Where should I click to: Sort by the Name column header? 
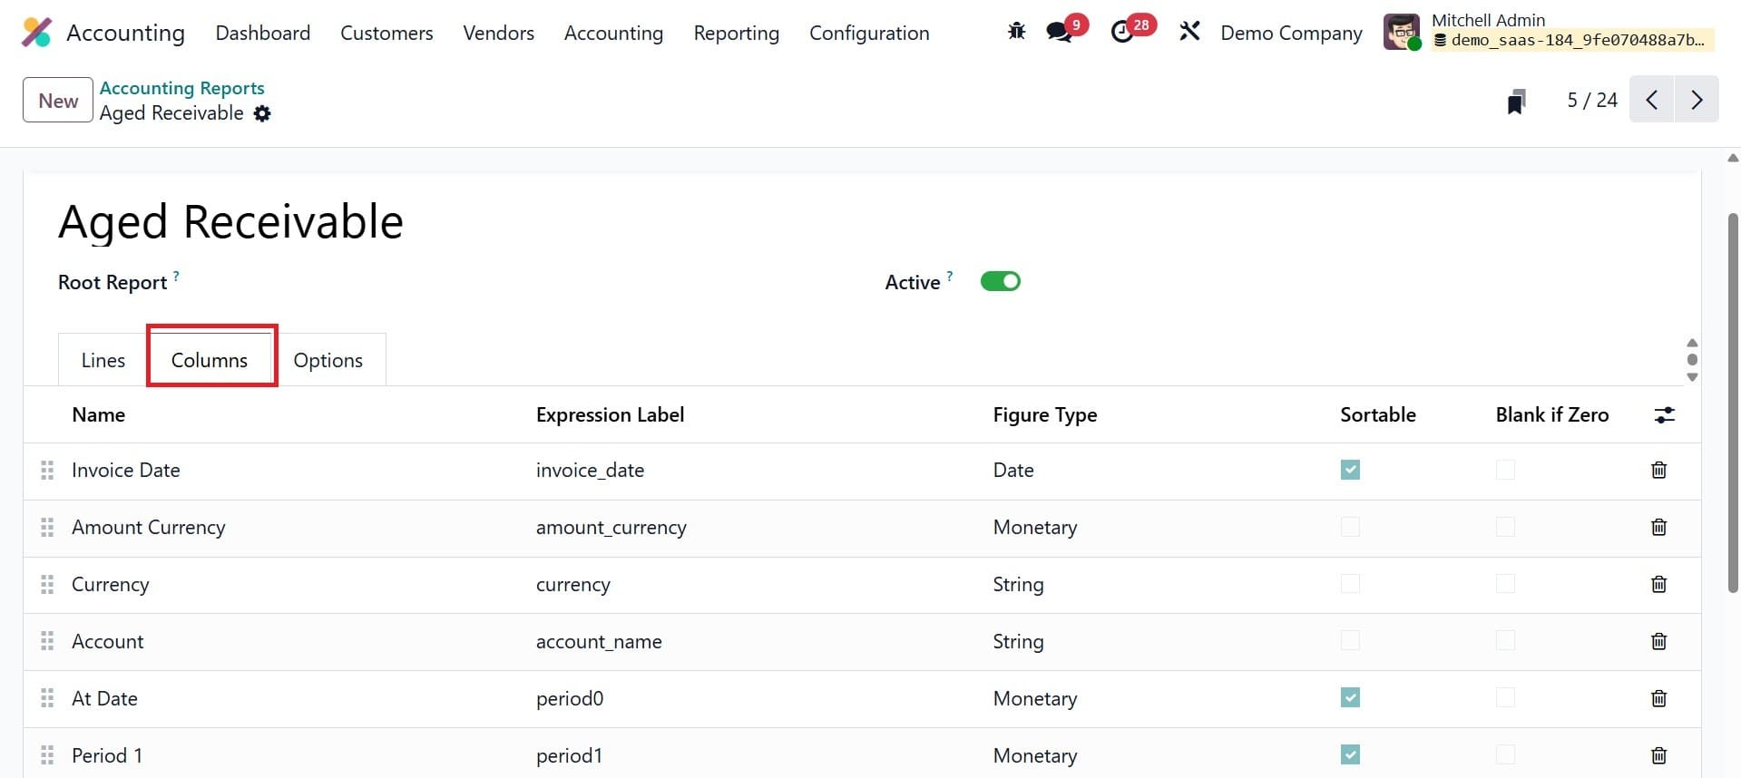pyautogui.click(x=98, y=414)
